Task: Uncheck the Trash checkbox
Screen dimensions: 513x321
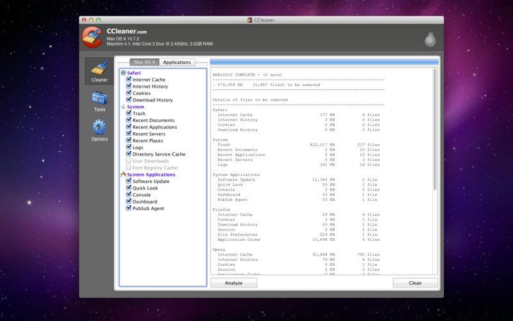Action: point(129,113)
